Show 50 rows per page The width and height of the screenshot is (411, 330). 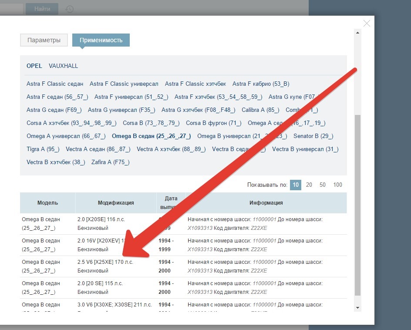click(x=323, y=185)
